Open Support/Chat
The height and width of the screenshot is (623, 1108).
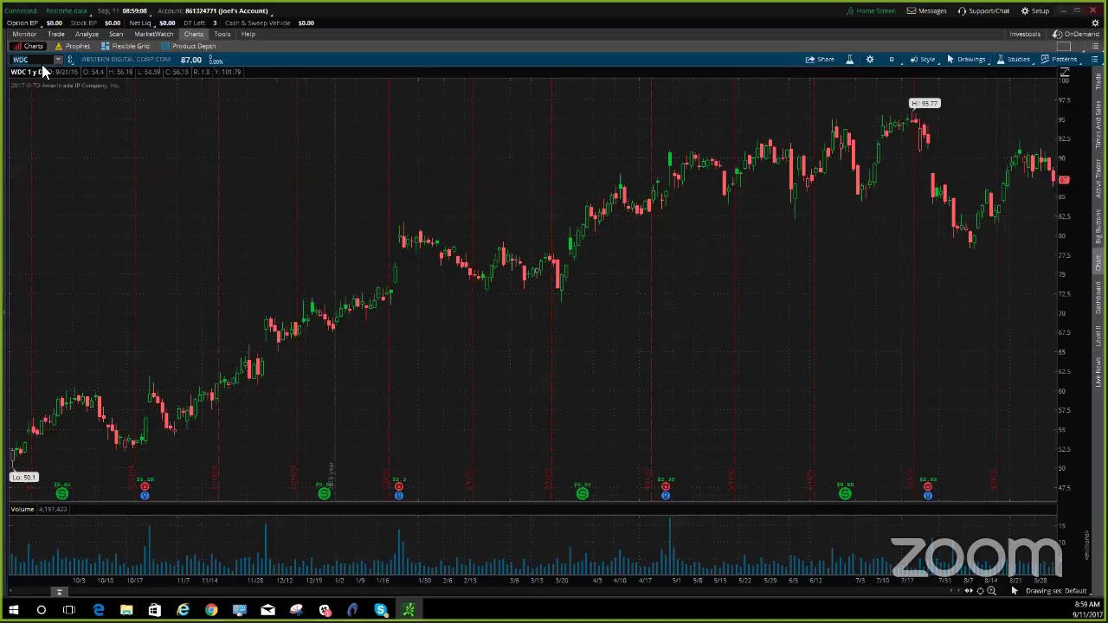983,11
